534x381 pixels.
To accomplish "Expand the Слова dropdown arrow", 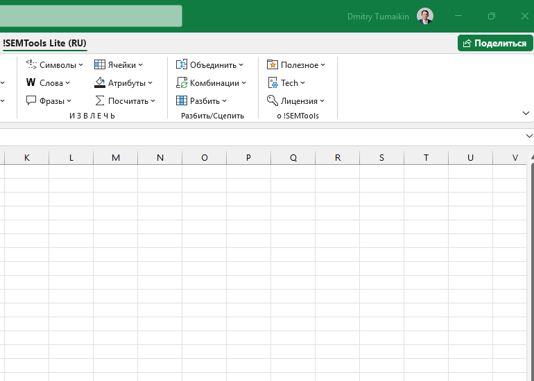I will [x=67, y=82].
